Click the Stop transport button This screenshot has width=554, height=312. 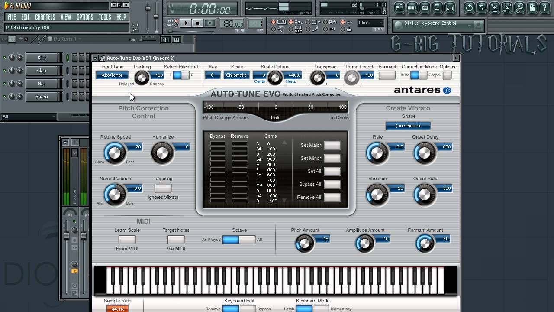click(198, 23)
